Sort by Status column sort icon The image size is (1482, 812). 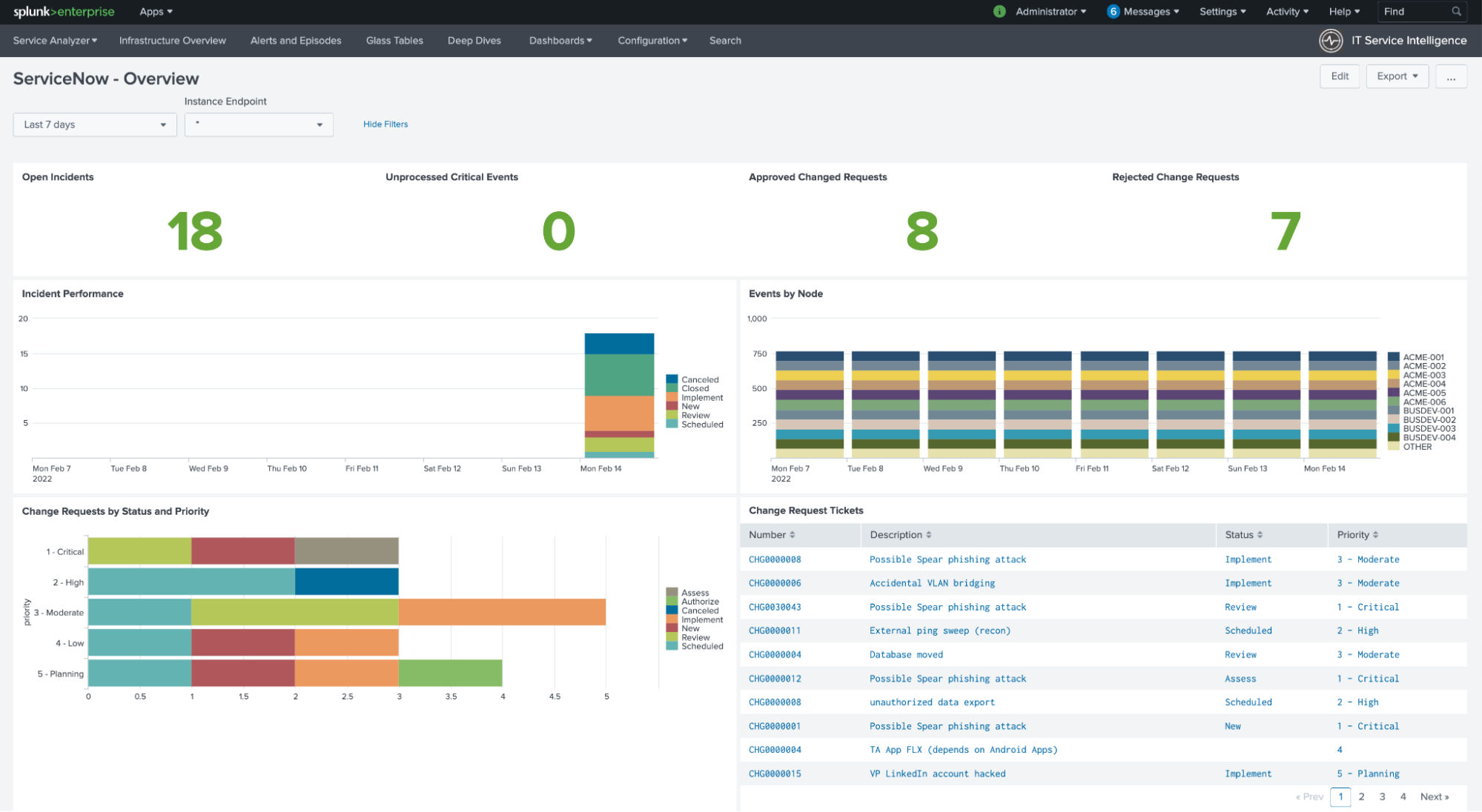1260,535
